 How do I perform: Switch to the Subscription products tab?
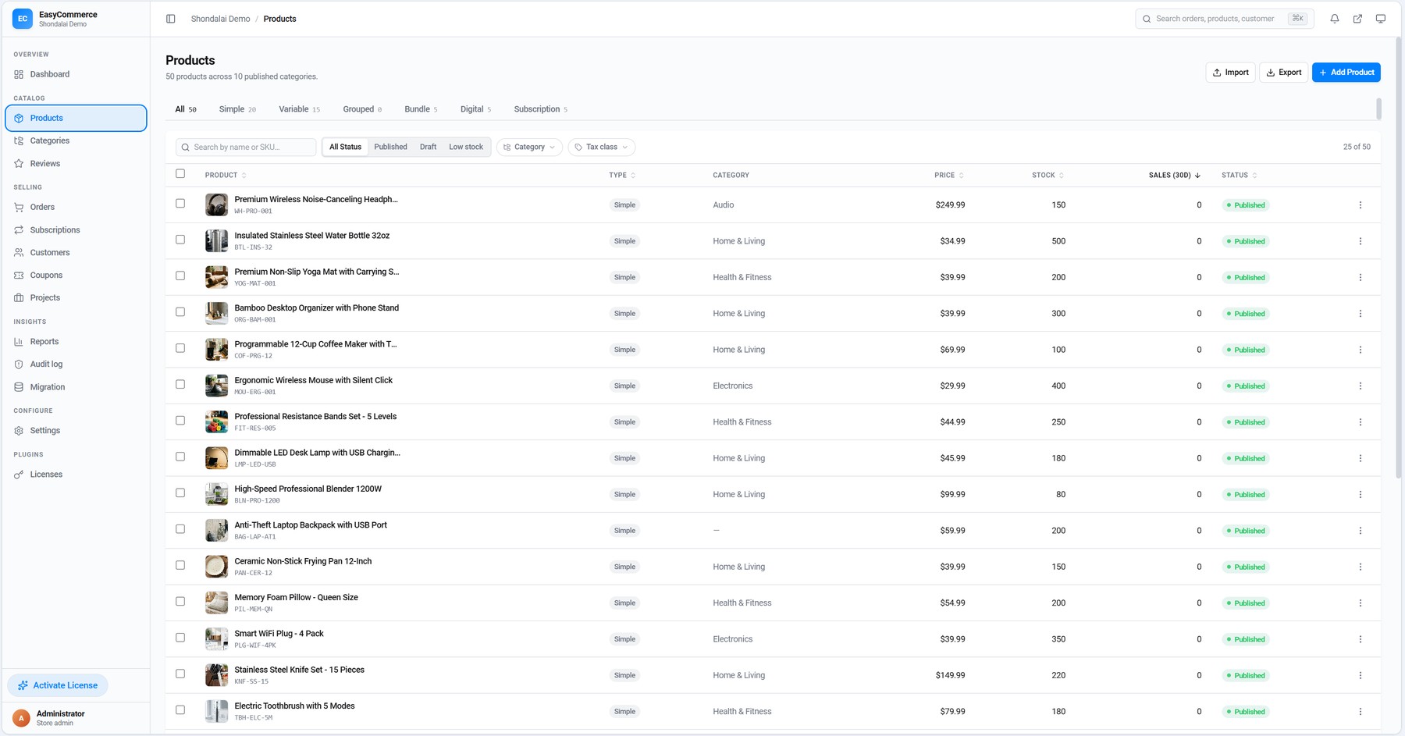pos(541,109)
